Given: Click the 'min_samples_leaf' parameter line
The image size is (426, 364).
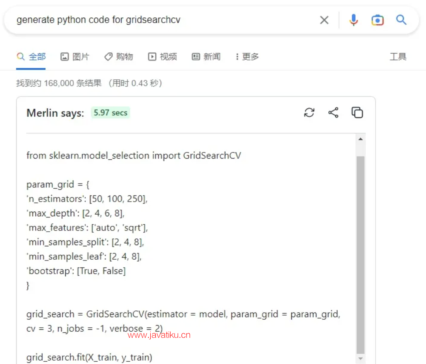Looking at the screenshot, I should 84,257.
